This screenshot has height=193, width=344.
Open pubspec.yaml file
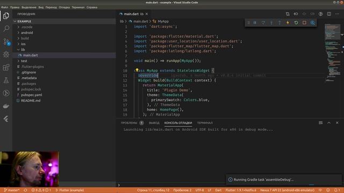click(31, 95)
